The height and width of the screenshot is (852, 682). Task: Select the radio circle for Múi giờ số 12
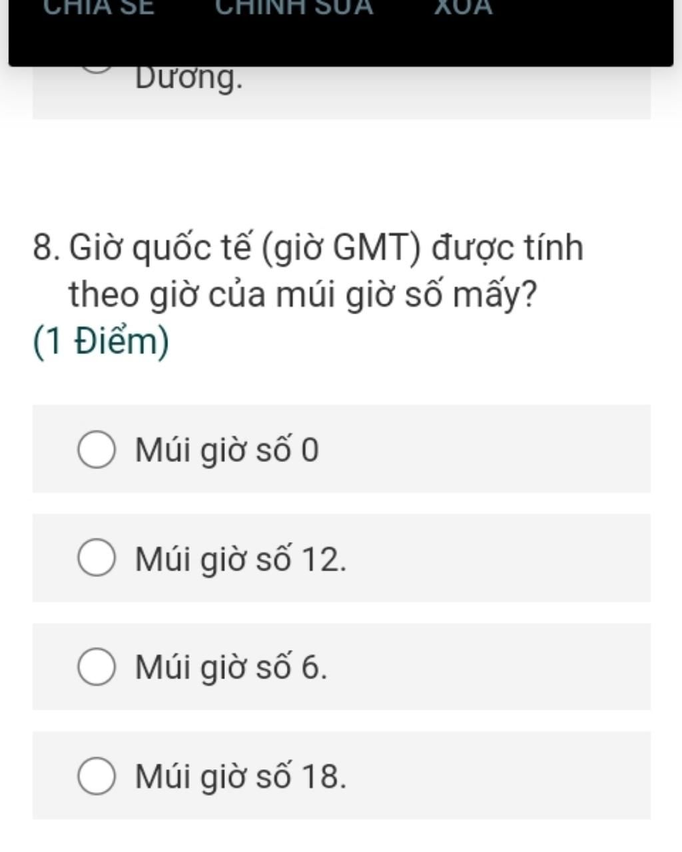97,558
